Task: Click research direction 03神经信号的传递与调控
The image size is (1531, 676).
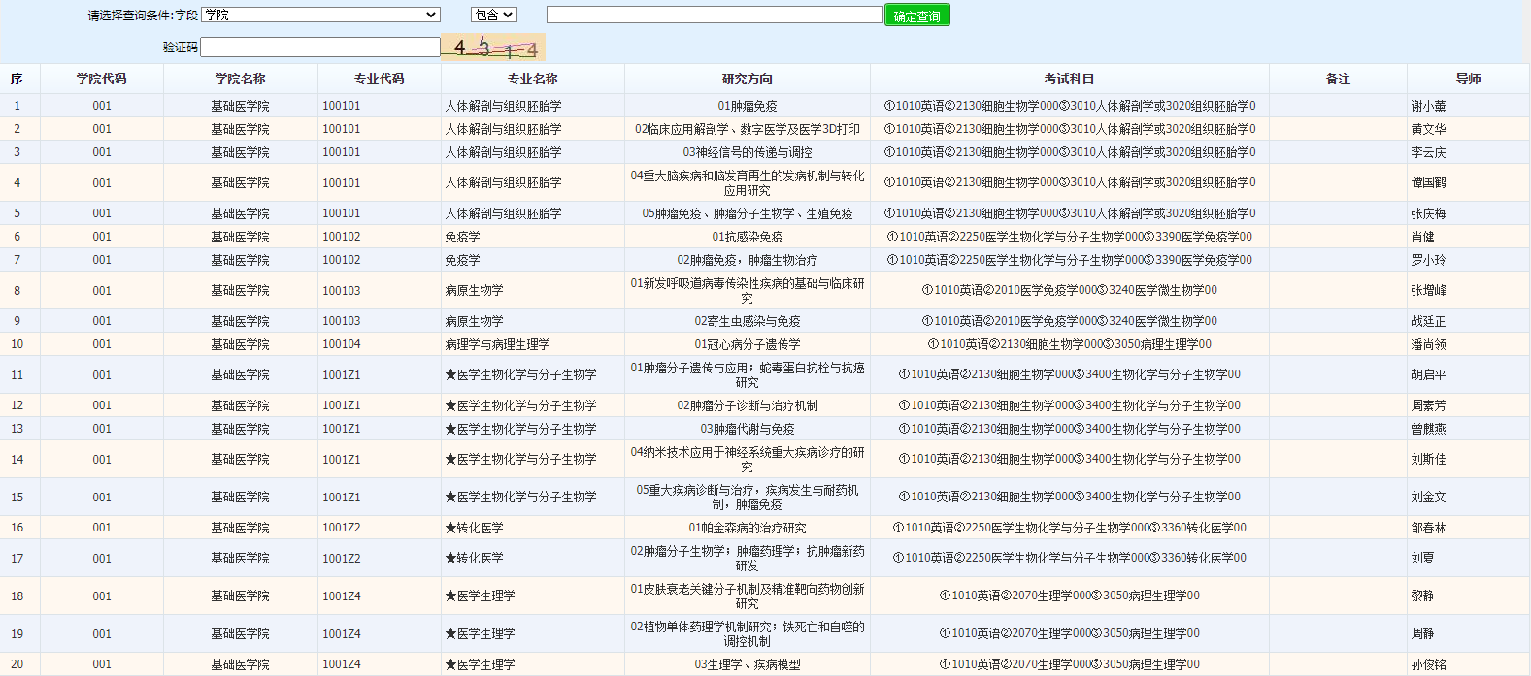Action: (748, 152)
